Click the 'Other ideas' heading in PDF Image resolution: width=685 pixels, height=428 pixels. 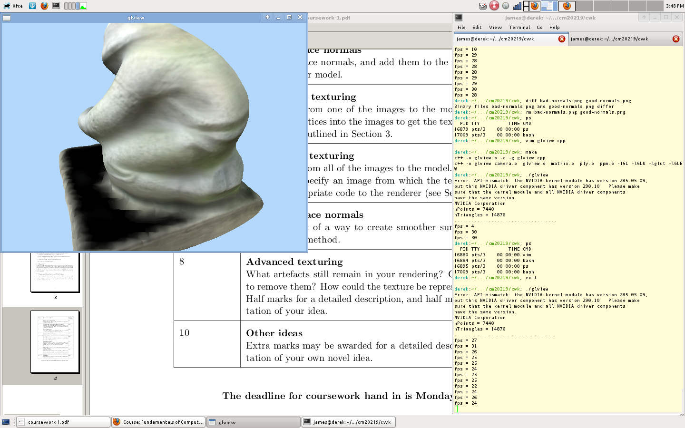coord(274,333)
